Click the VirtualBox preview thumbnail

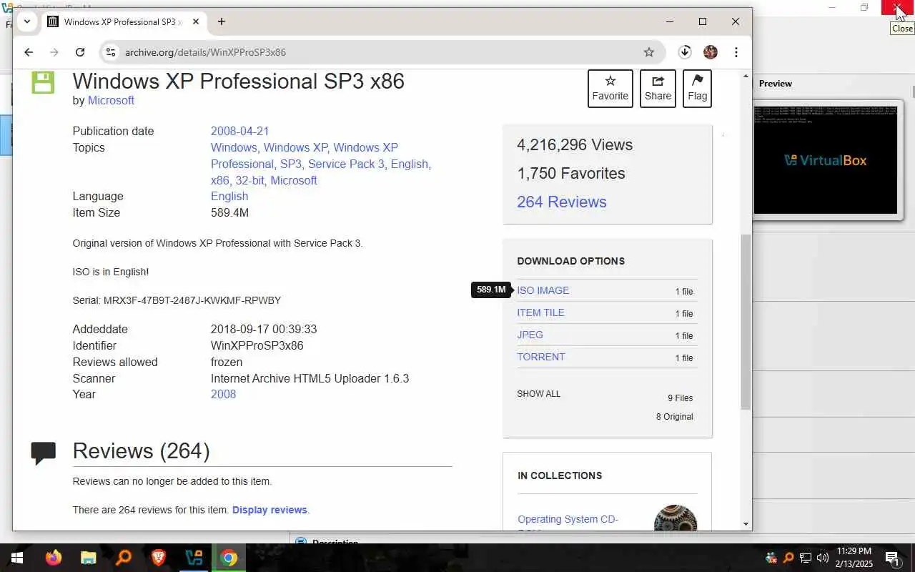click(825, 160)
